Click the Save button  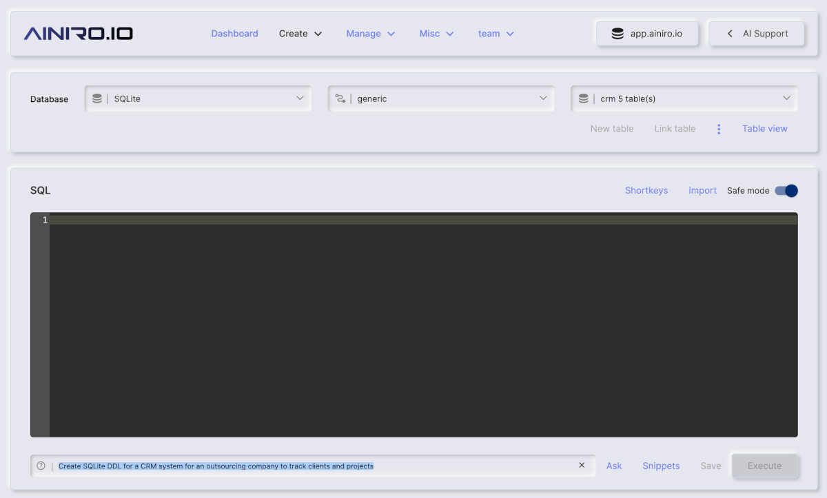point(711,466)
